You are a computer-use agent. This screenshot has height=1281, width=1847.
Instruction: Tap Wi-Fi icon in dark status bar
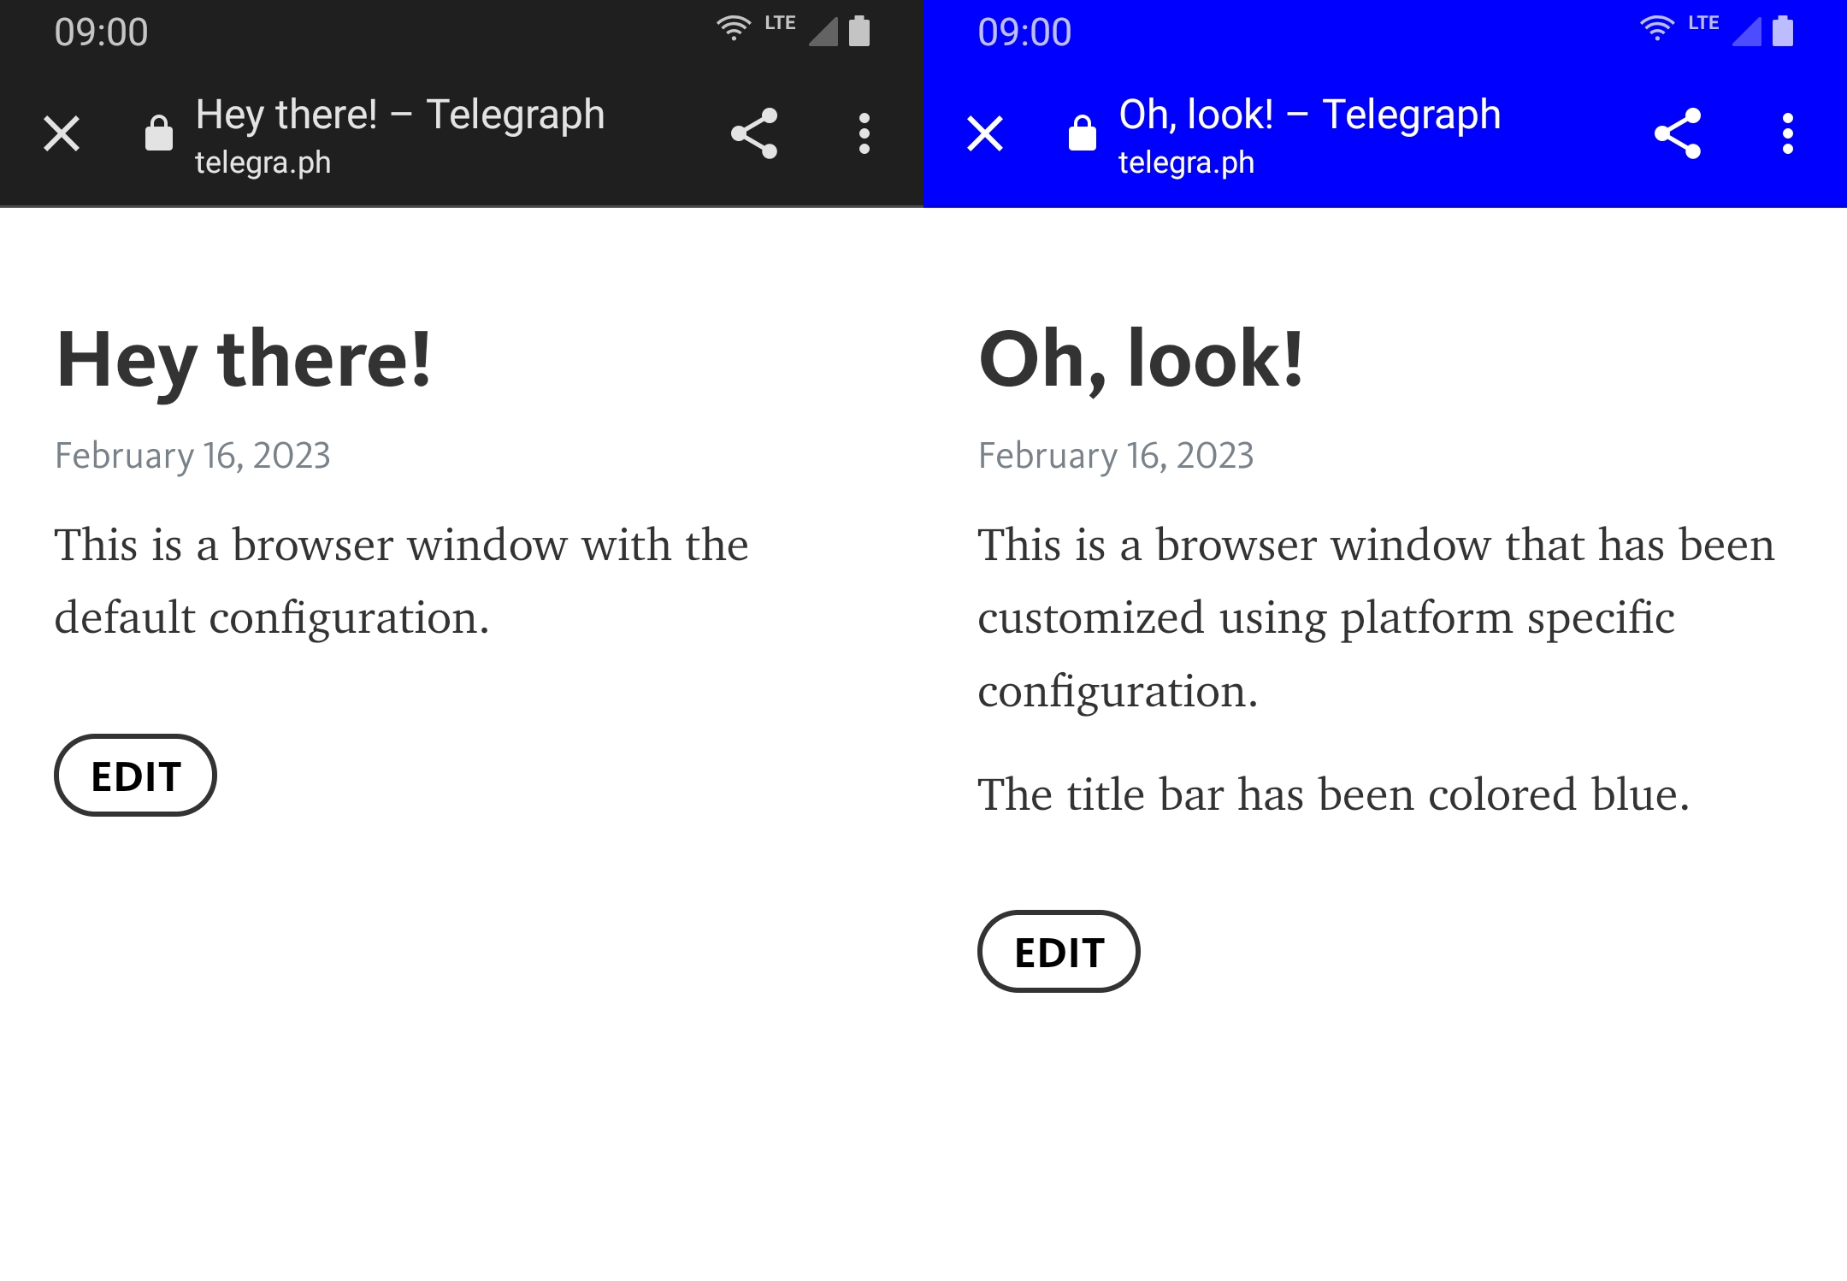click(734, 29)
